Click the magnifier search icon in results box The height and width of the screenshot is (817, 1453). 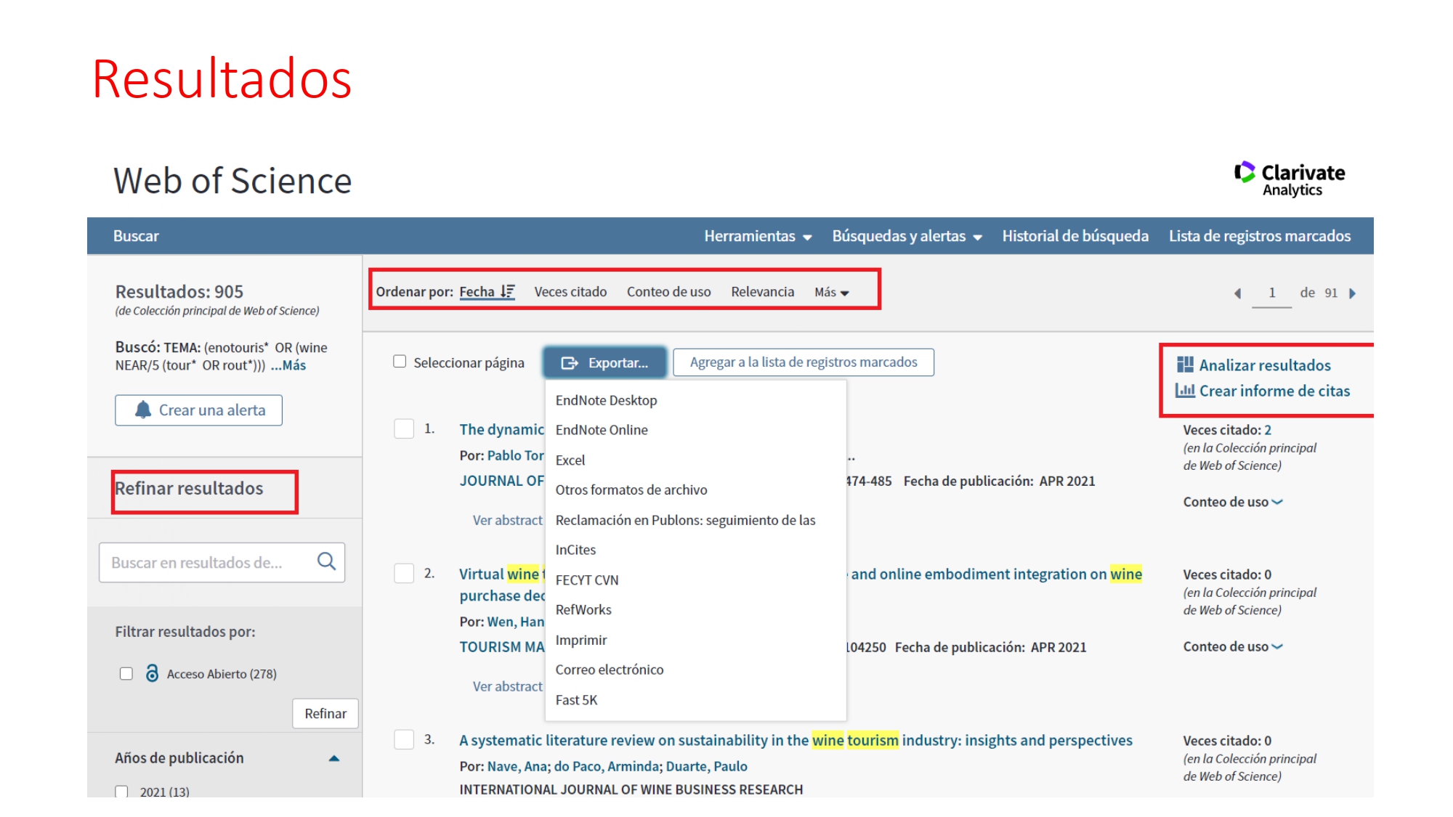click(x=326, y=561)
